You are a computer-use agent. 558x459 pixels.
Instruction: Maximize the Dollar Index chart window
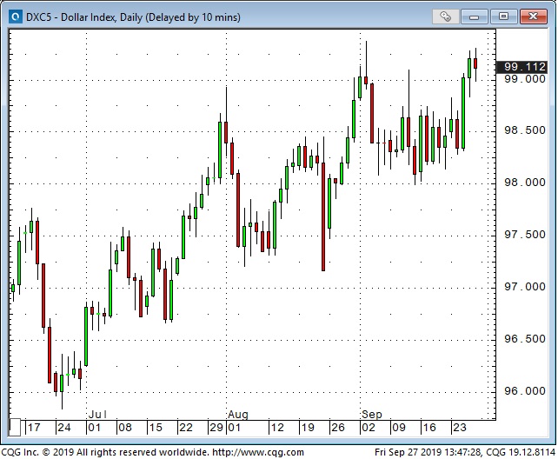(x=503, y=17)
